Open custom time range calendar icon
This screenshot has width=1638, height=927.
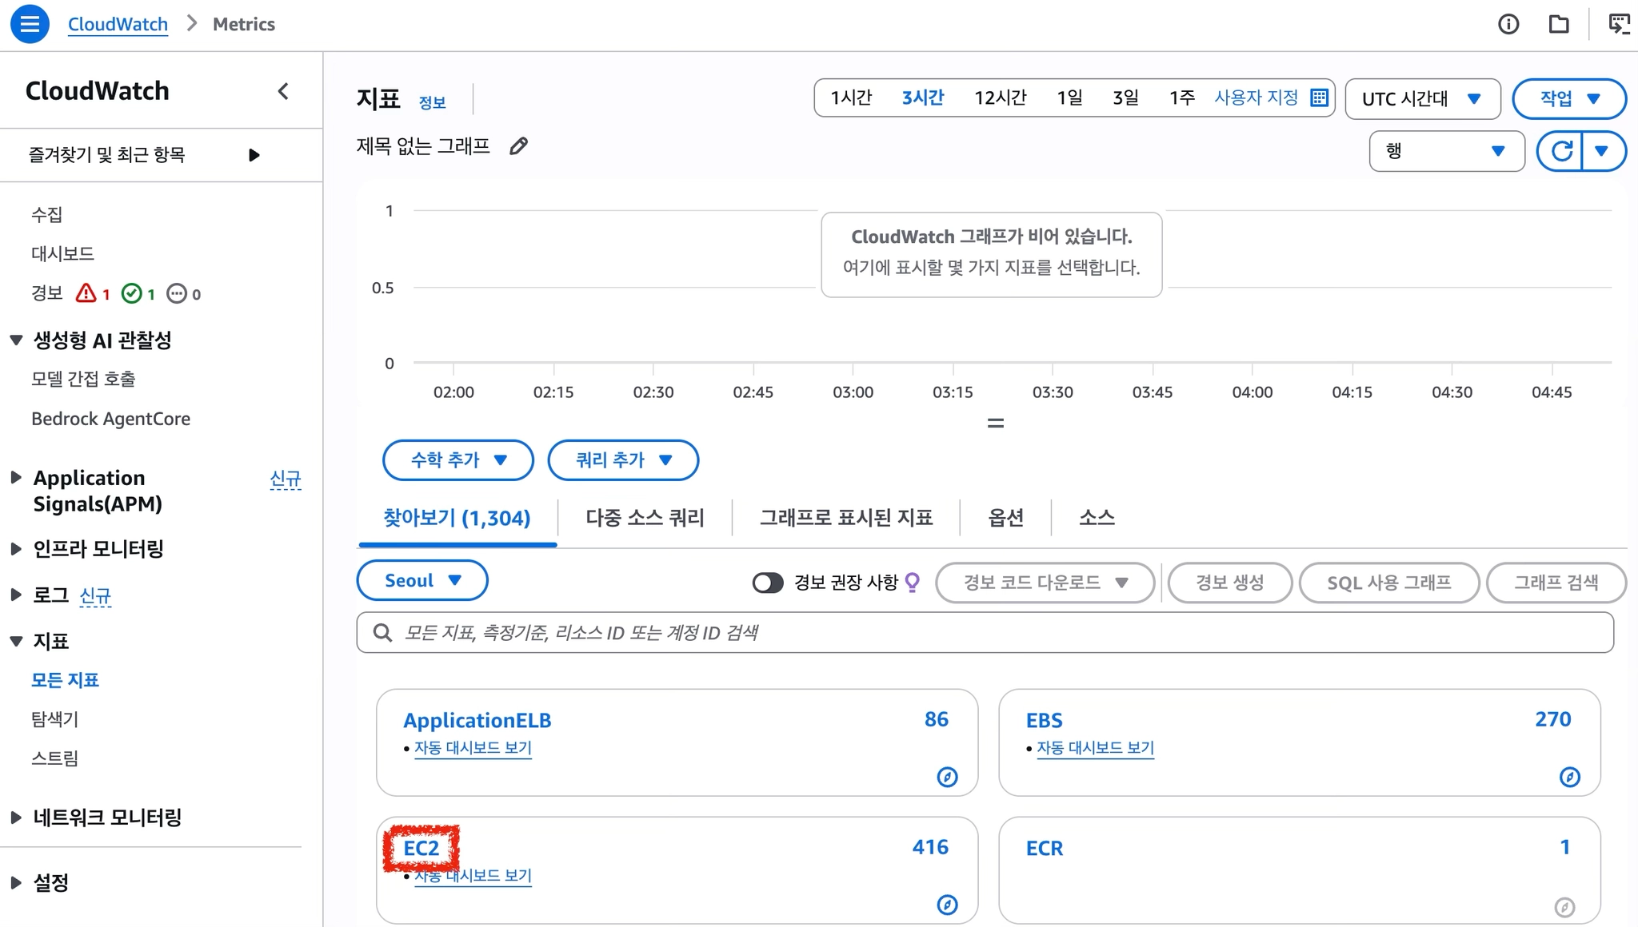(x=1320, y=97)
